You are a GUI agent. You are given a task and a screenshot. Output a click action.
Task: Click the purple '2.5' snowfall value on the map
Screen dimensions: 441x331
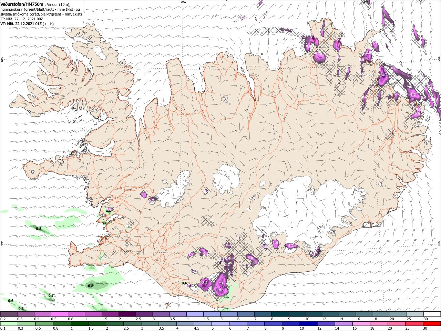(x=205, y=283)
